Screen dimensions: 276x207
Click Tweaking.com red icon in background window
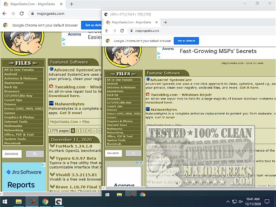click(x=51, y=86)
